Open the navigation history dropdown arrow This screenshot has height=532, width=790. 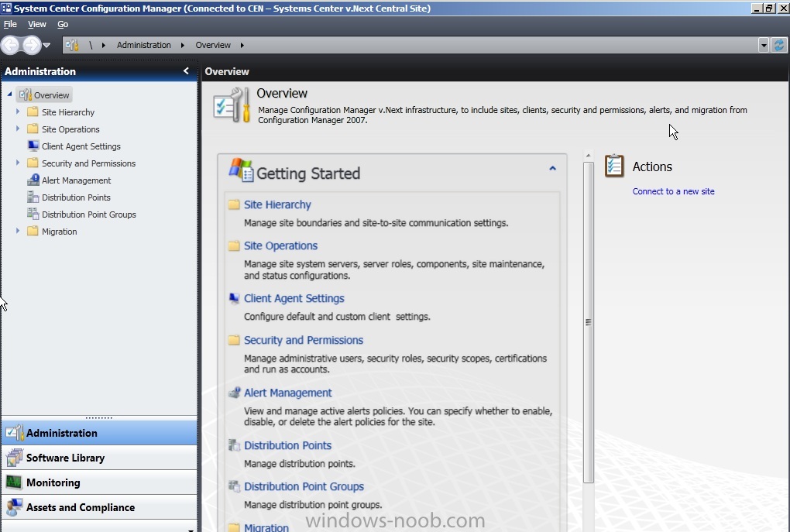(x=46, y=46)
